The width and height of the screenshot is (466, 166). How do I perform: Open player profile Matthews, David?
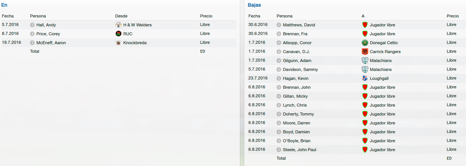[x=299, y=25]
